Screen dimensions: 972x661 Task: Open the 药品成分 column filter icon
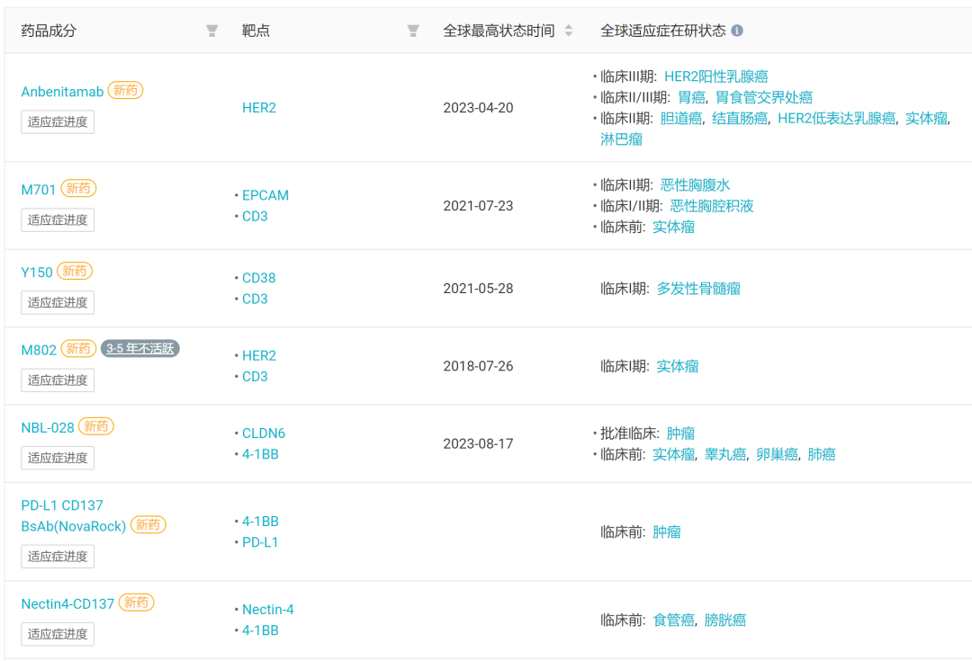211,31
